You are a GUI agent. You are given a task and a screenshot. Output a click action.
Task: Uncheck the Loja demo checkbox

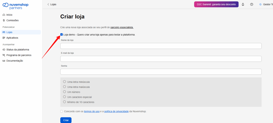pyautogui.click(x=62, y=35)
